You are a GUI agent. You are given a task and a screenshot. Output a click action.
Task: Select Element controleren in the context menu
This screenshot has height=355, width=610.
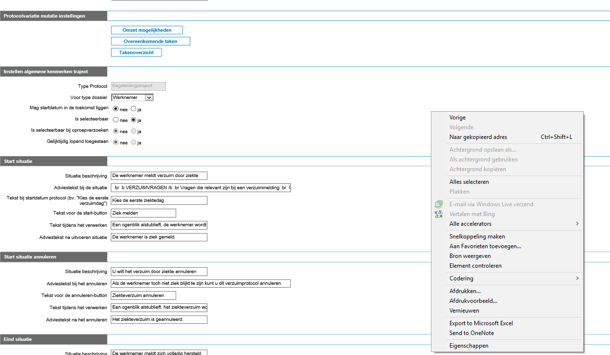(475, 266)
